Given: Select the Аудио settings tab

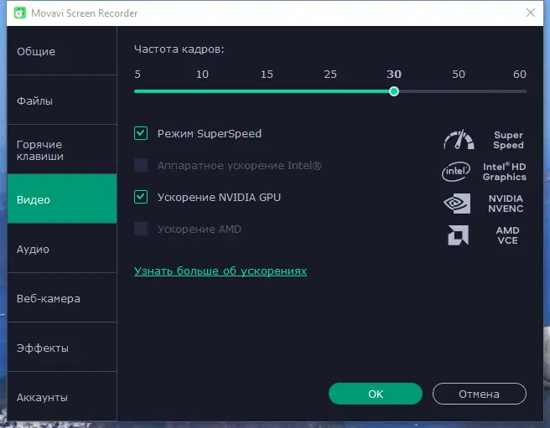Looking at the screenshot, I should pos(61,249).
